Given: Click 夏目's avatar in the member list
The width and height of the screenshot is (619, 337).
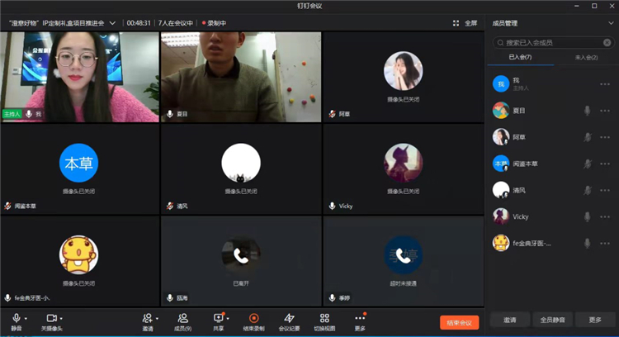Looking at the screenshot, I should pyautogui.click(x=501, y=111).
